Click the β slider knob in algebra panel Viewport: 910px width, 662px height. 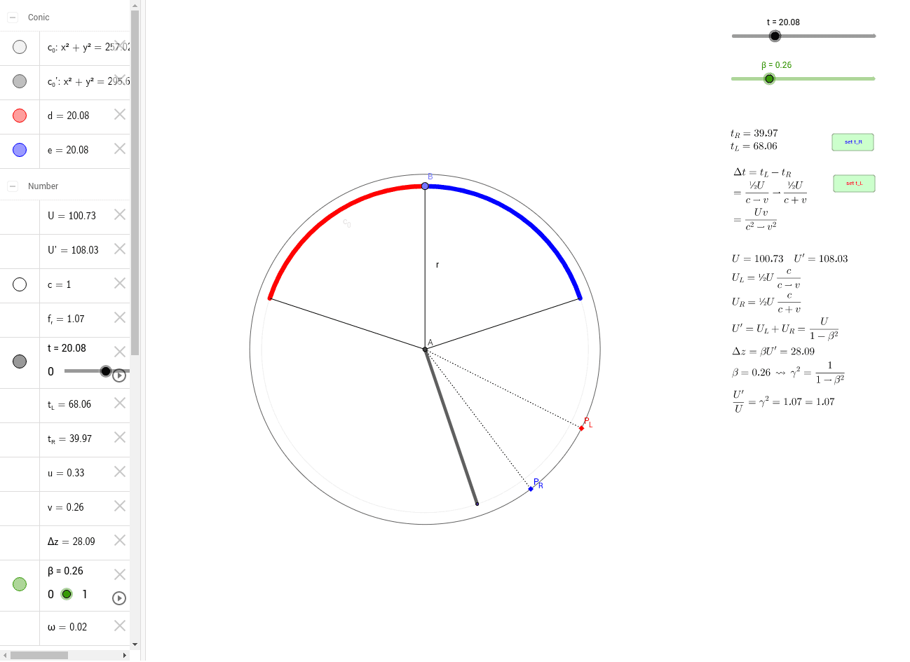point(67,594)
